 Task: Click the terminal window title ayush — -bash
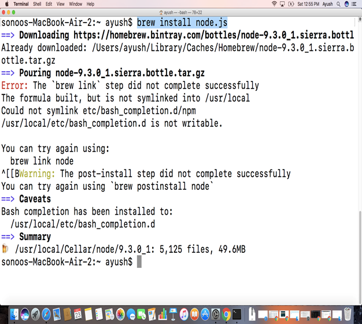click(181, 13)
